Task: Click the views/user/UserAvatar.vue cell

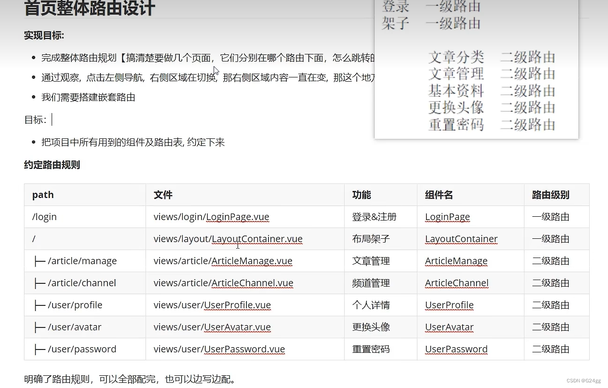Action: click(x=245, y=327)
